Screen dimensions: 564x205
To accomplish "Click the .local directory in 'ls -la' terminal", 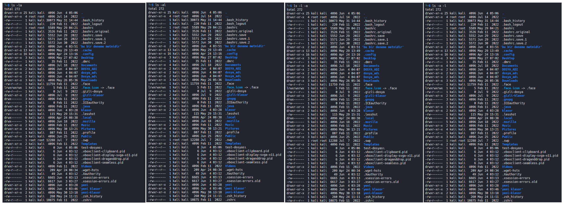I will pyautogui.click(x=86, y=118).
